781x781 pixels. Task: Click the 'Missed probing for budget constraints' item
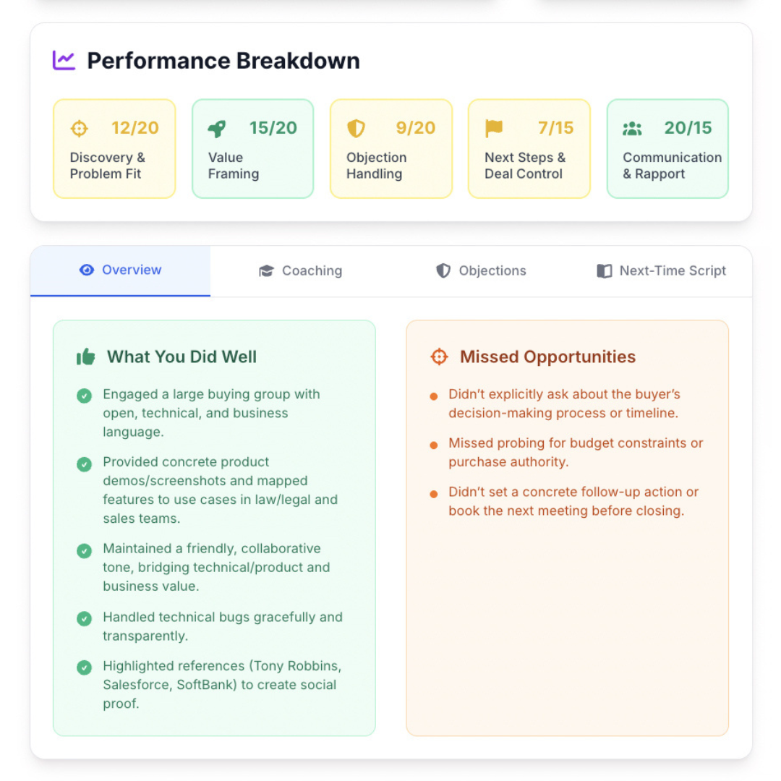click(576, 452)
